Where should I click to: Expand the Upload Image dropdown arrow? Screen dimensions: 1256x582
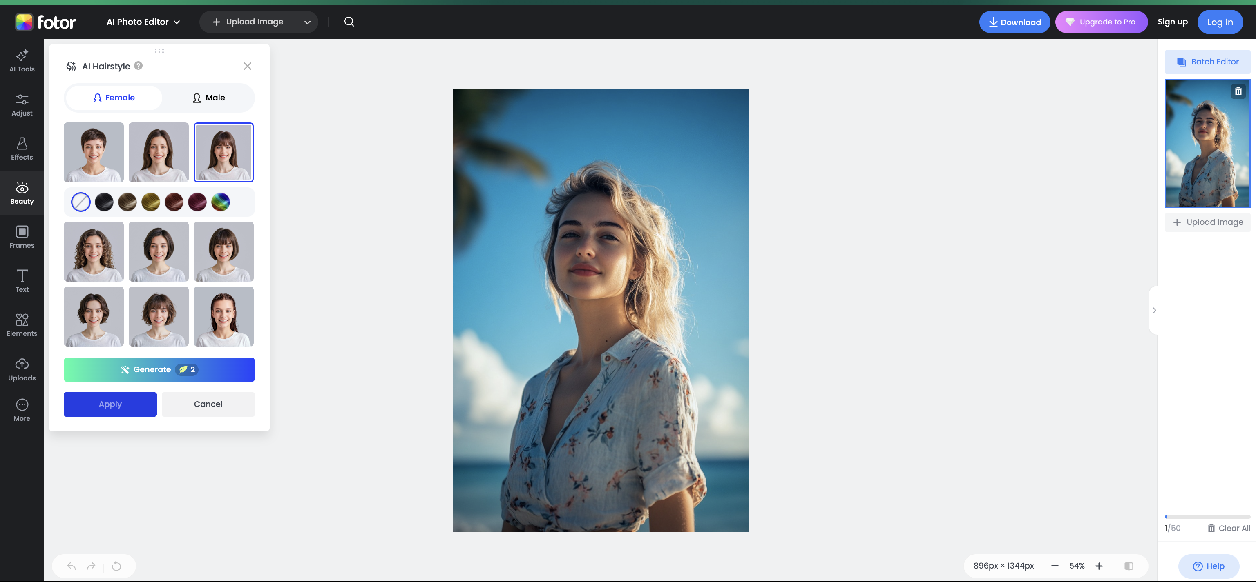pos(307,22)
